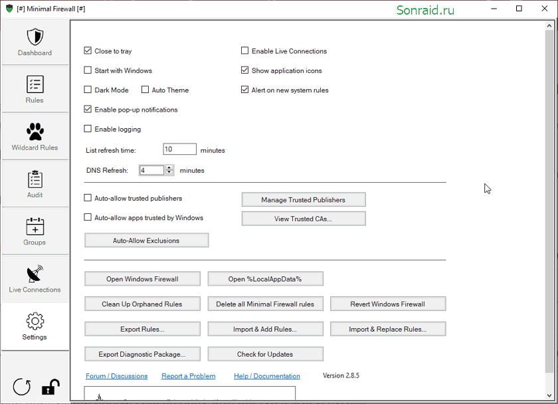Click Import & Replace Rules button

coord(388,330)
